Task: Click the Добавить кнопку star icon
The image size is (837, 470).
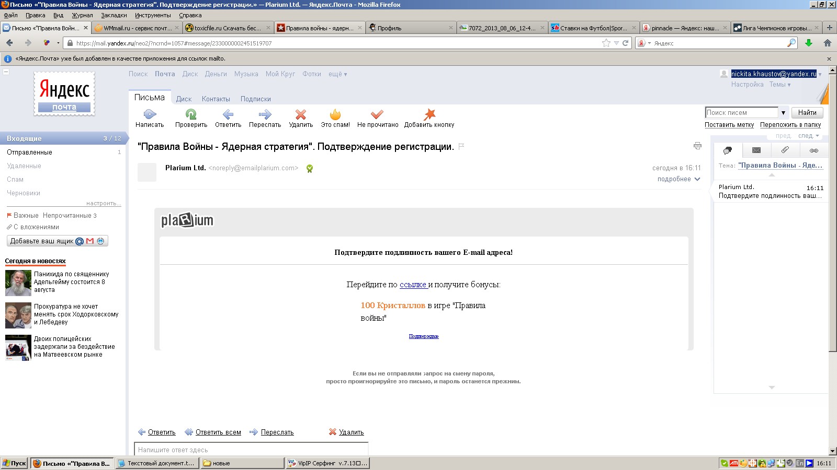Action: click(429, 114)
